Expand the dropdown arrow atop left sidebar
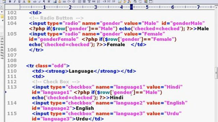Image resolution: width=218 pixels, height=122 pixels. pyautogui.click(x=2, y=12)
